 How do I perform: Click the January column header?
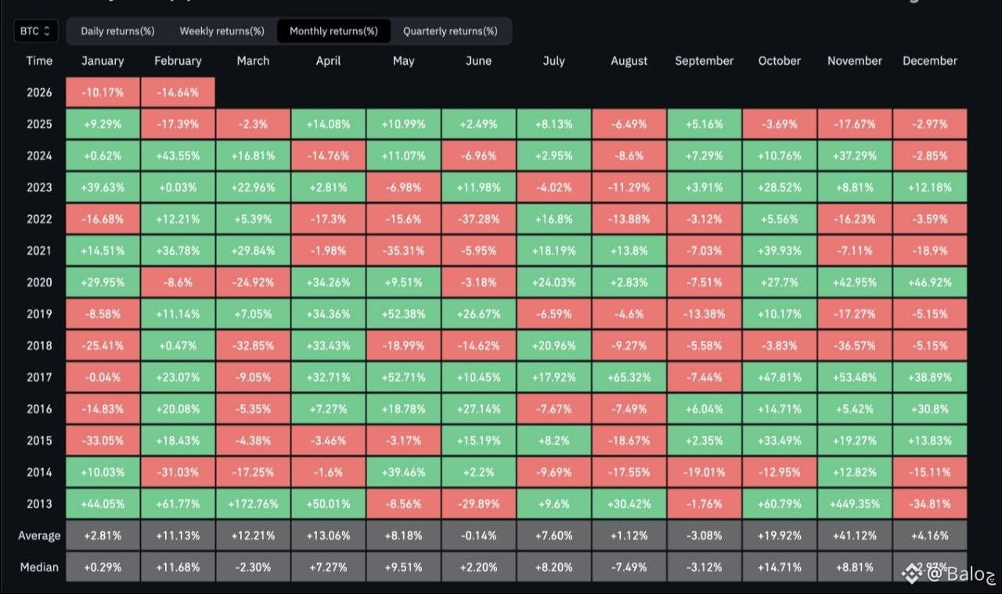coord(103,61)
